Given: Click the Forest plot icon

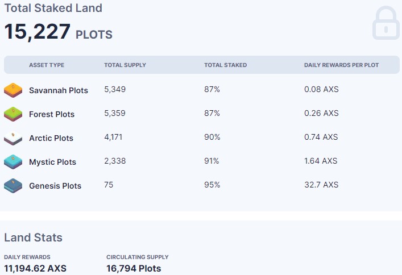Looking at the screenshot, I should pos(13,114).
